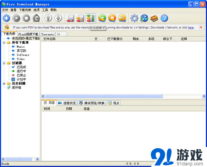Switch to the 日志 tab
207x167 pixels.
[49, 102]
